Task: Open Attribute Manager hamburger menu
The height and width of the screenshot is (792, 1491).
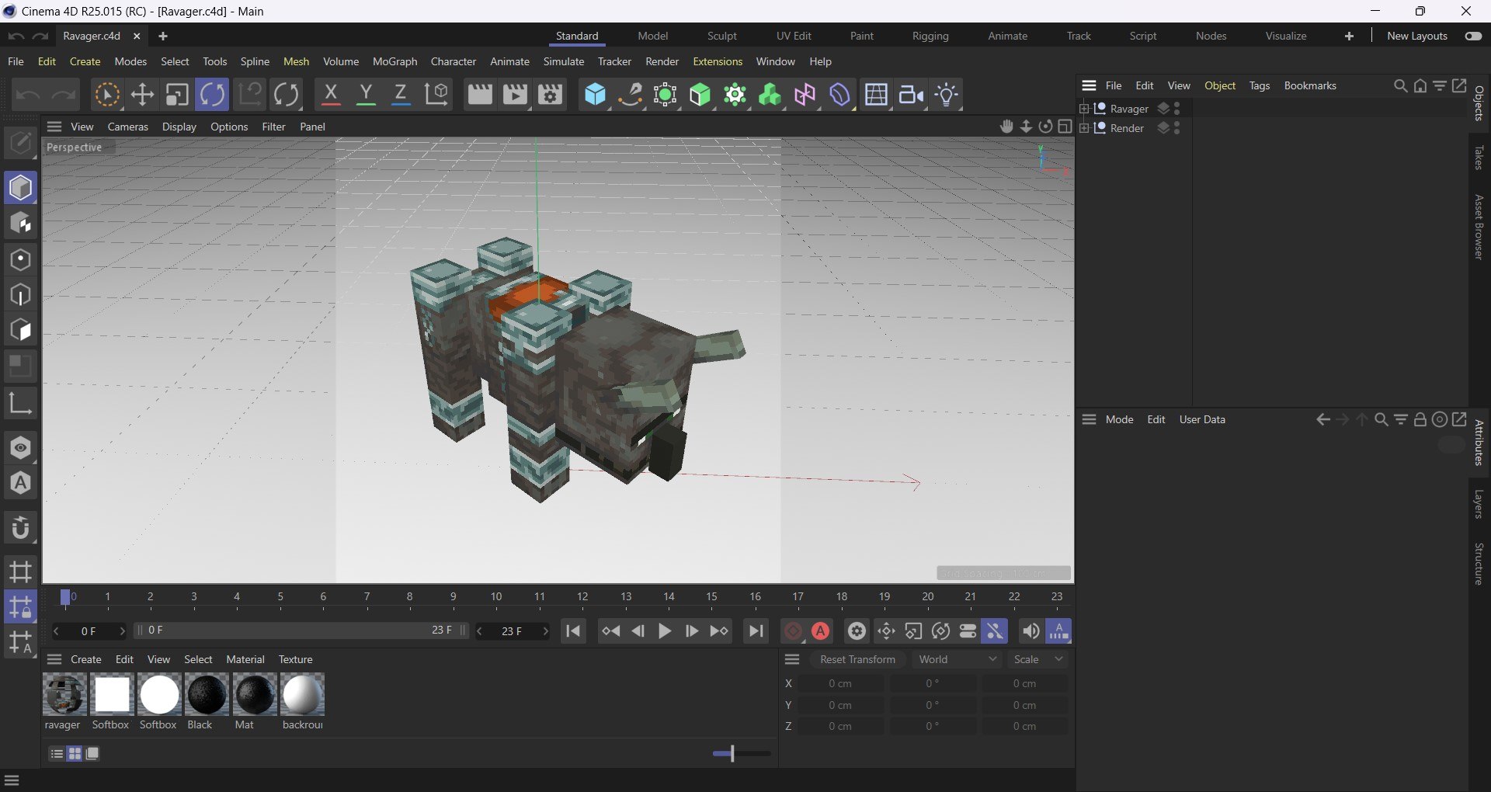Action: 1090,419
